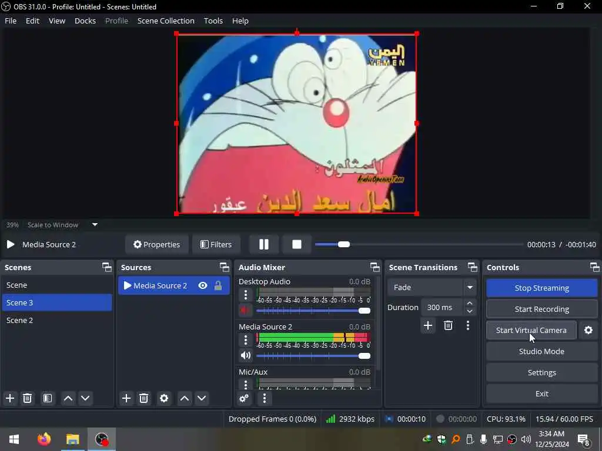
Task: Toggle visibility eye of Media Source 2
Action: tap(203, 285)
